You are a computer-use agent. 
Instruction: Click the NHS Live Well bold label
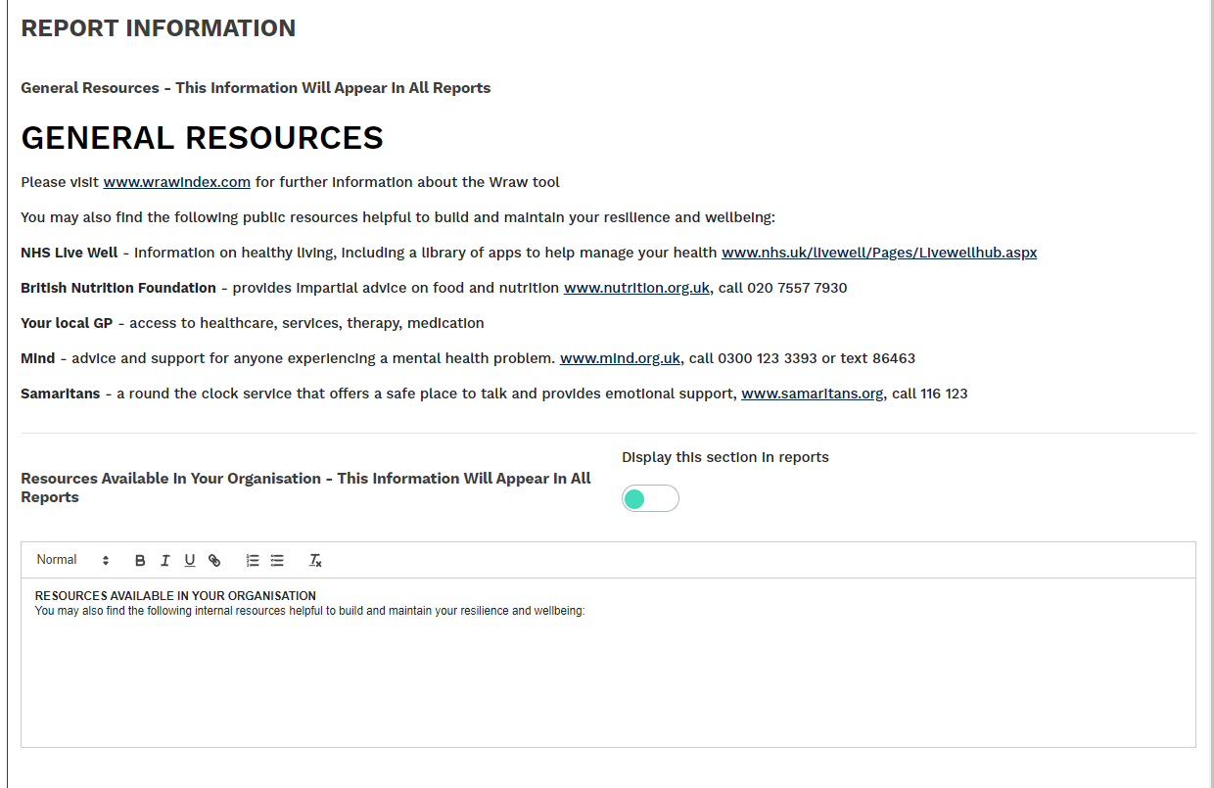tap(70, 253)
